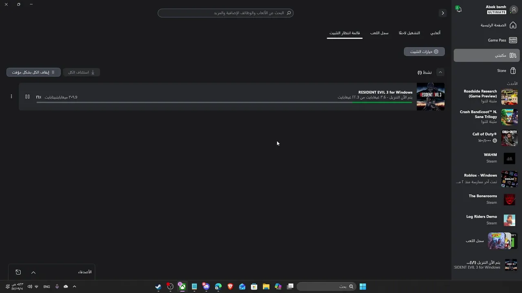Show hidden system tray icons
522x293 pixels.
pos(74,286)
